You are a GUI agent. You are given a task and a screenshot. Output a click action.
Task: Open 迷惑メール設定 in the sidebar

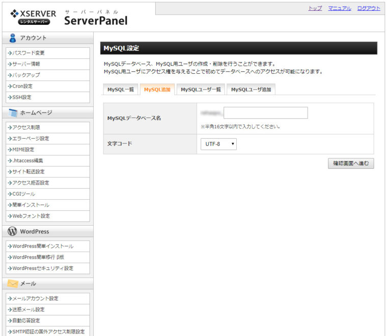(x=48, y=310)
